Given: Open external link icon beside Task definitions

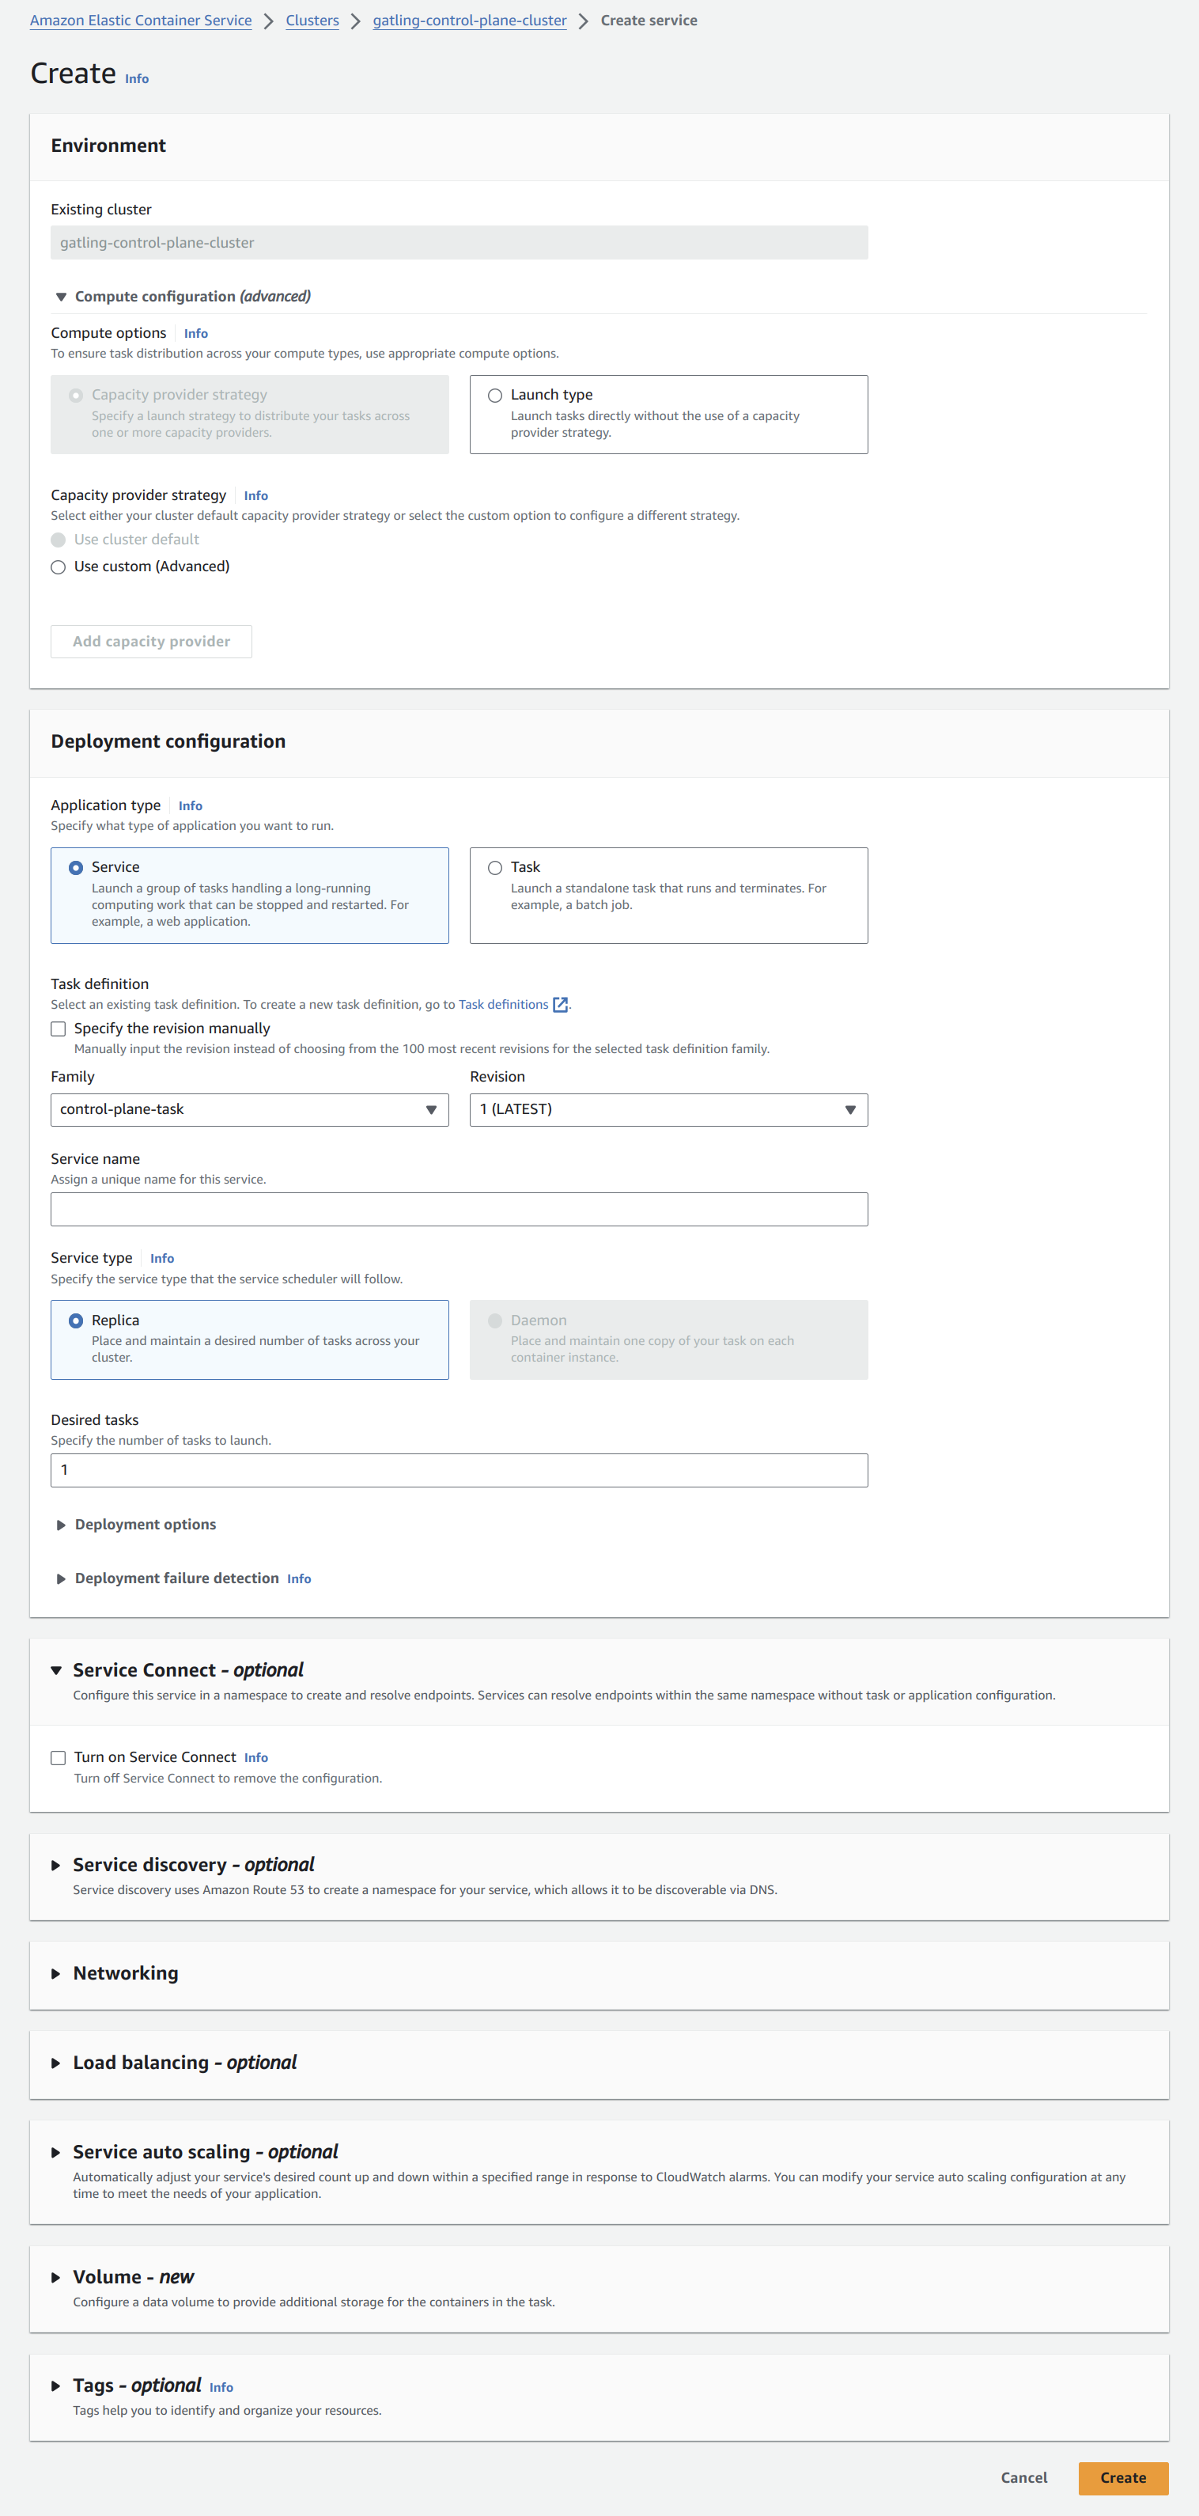Looking at the screenshot, I should pos(559,1004).
